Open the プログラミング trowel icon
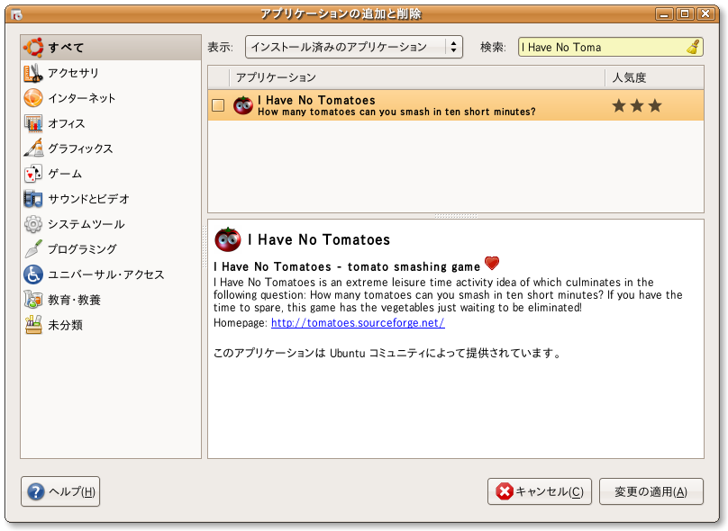Viewport: 728px width, 531px height. pyautogui.click(x=33, y=249)
